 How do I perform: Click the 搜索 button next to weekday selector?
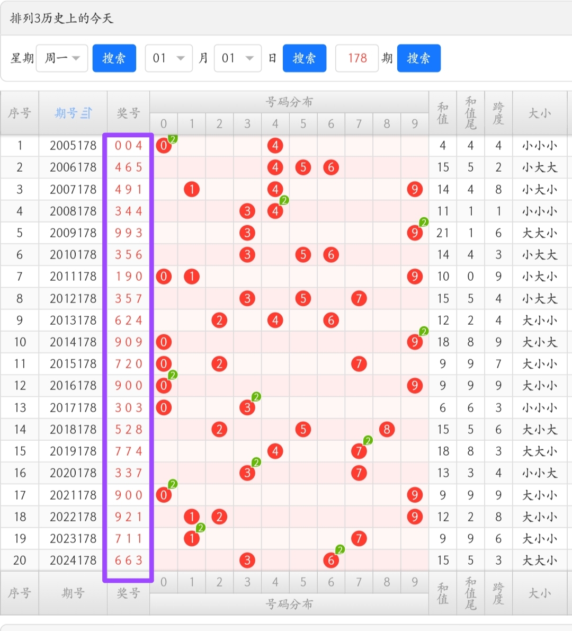point(114,58)
